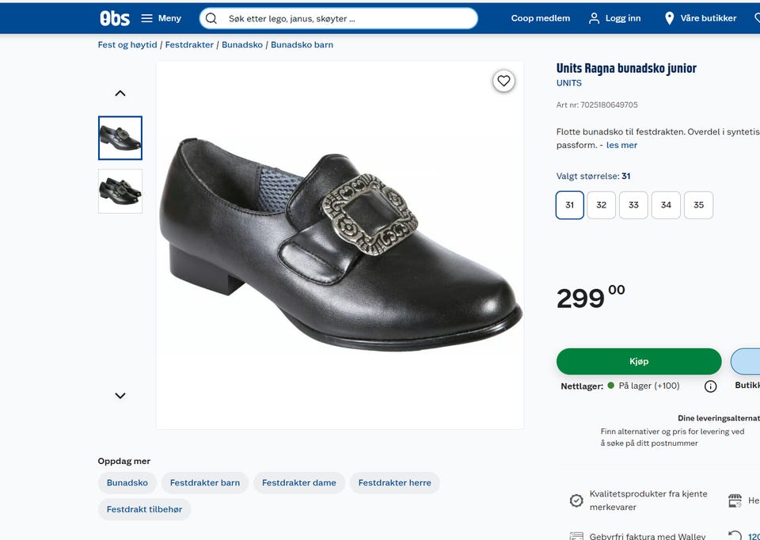Select the second shoe pair thumbnail
This screenshot has height=540, width=760.
120,191
